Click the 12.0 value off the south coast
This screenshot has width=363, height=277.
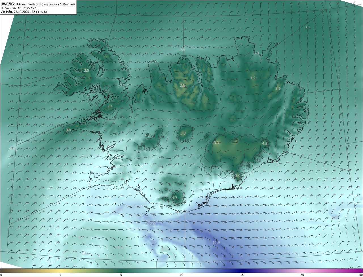(x=152, y=223)
